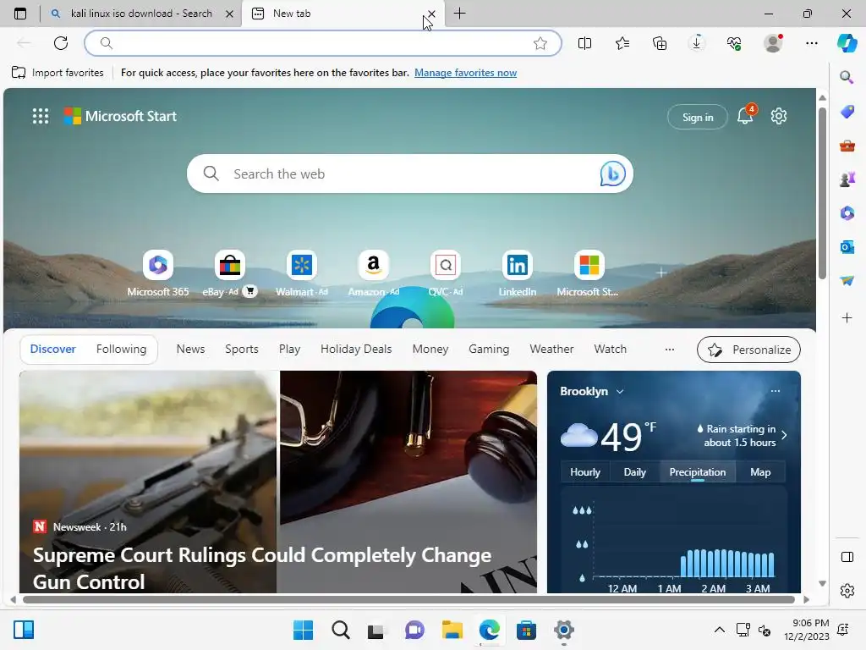The image size is (866, 650).
Task: Open taskbar clock 9:06 PM
Action: 806,630
